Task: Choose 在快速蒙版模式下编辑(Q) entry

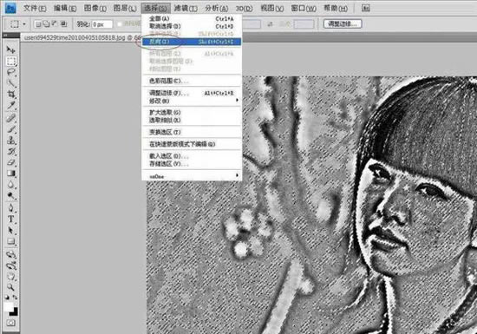Action: 192,144
